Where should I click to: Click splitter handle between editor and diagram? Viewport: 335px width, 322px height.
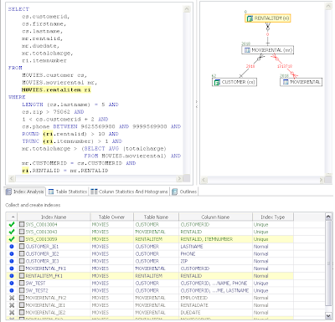coord(197,104)
